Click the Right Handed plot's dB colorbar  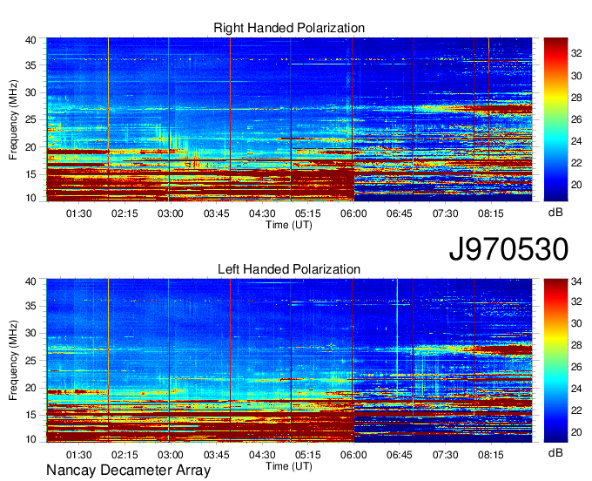click(555, 119)
